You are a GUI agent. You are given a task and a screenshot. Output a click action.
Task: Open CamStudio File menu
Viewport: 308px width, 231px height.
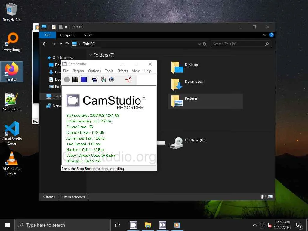point(66,71)
